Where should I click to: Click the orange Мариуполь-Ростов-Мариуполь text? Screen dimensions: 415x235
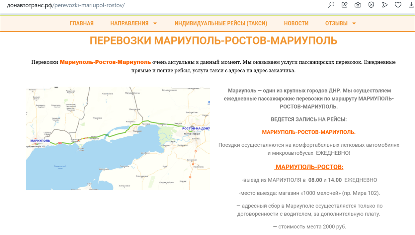tap(105, 61)
